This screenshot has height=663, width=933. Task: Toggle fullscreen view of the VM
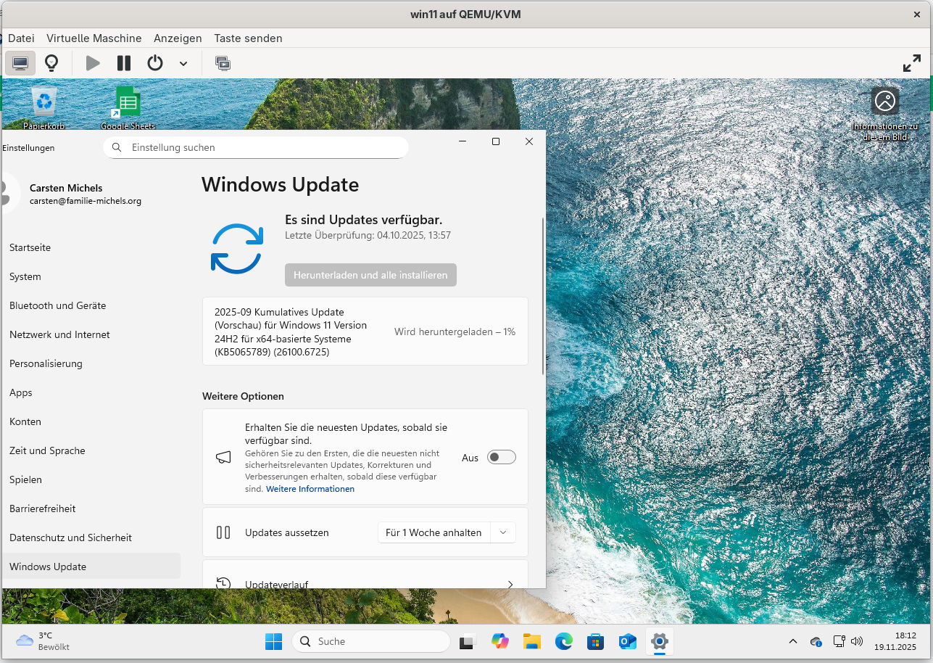coord(911,63)
